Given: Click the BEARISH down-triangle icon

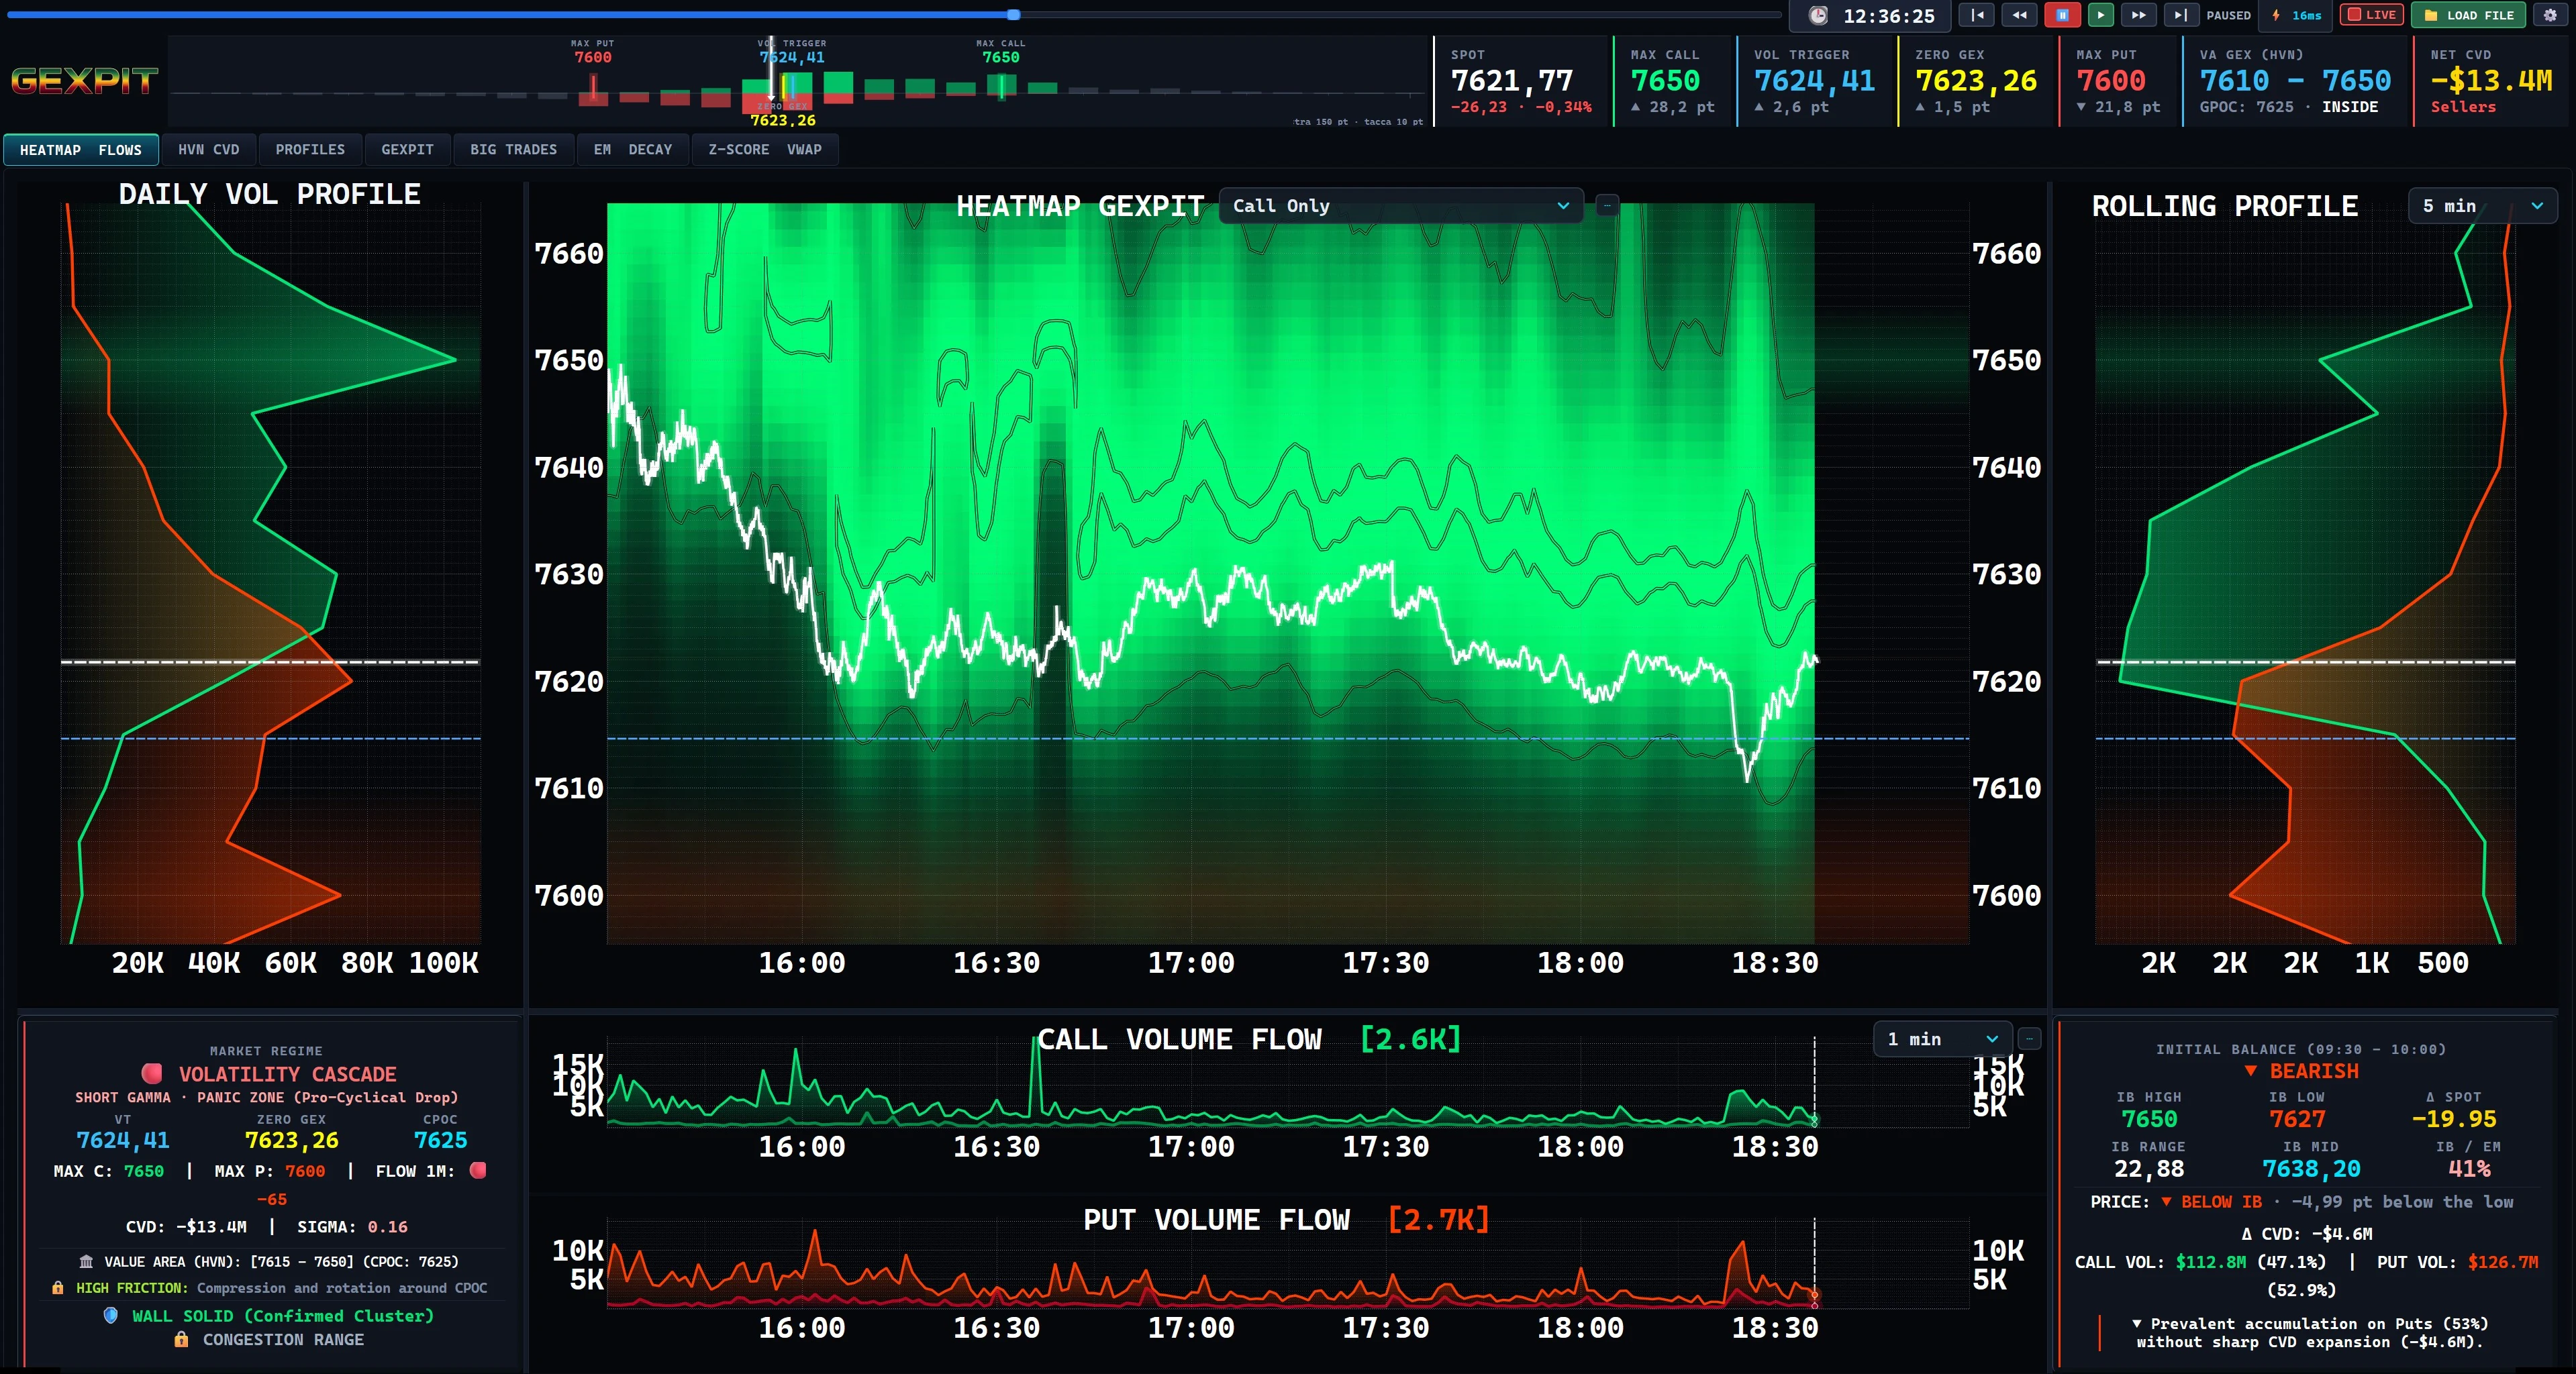Looking at the screenshot, I should pos(2250,1071).
